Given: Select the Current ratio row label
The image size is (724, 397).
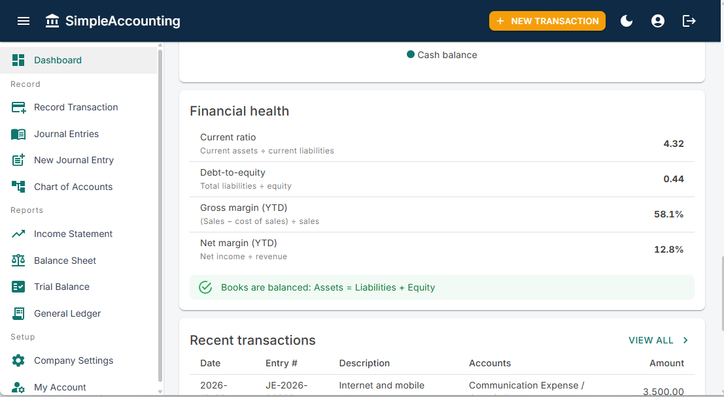Looking at the screenshot, I should pos(228,137).
